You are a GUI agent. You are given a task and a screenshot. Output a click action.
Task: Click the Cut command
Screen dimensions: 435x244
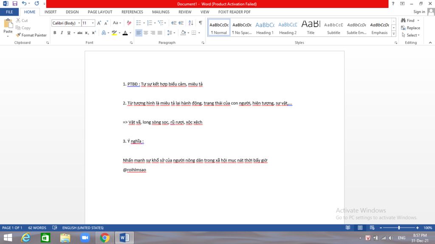point(22,20)
